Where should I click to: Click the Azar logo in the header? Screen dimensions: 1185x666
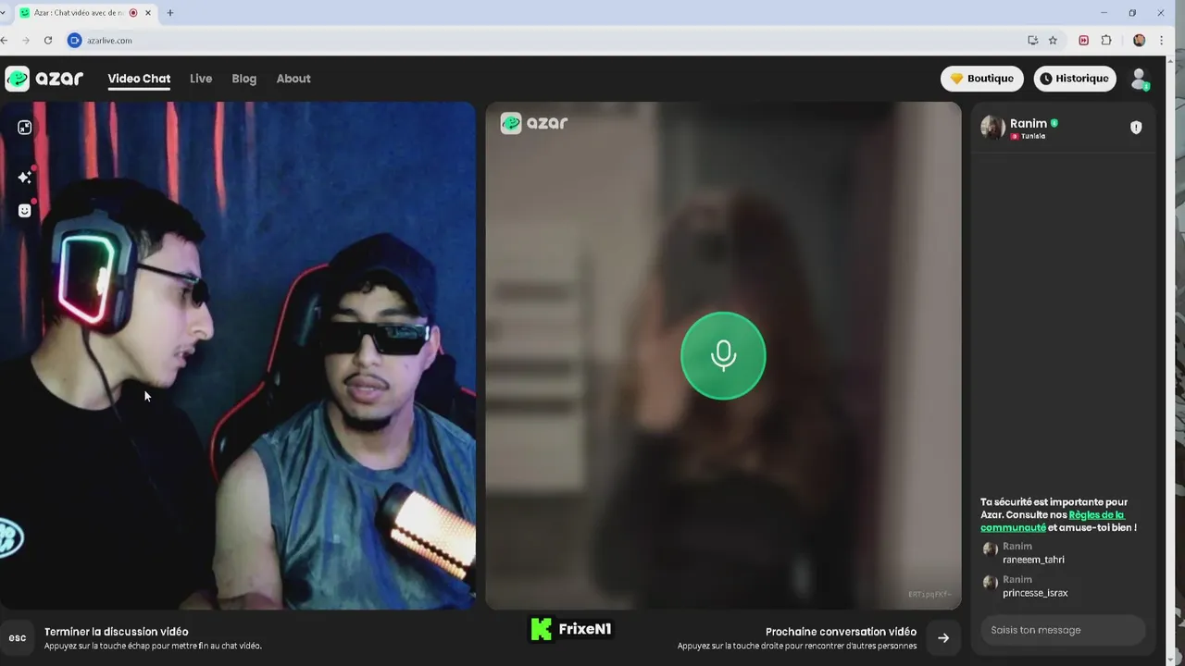(44, 79)
